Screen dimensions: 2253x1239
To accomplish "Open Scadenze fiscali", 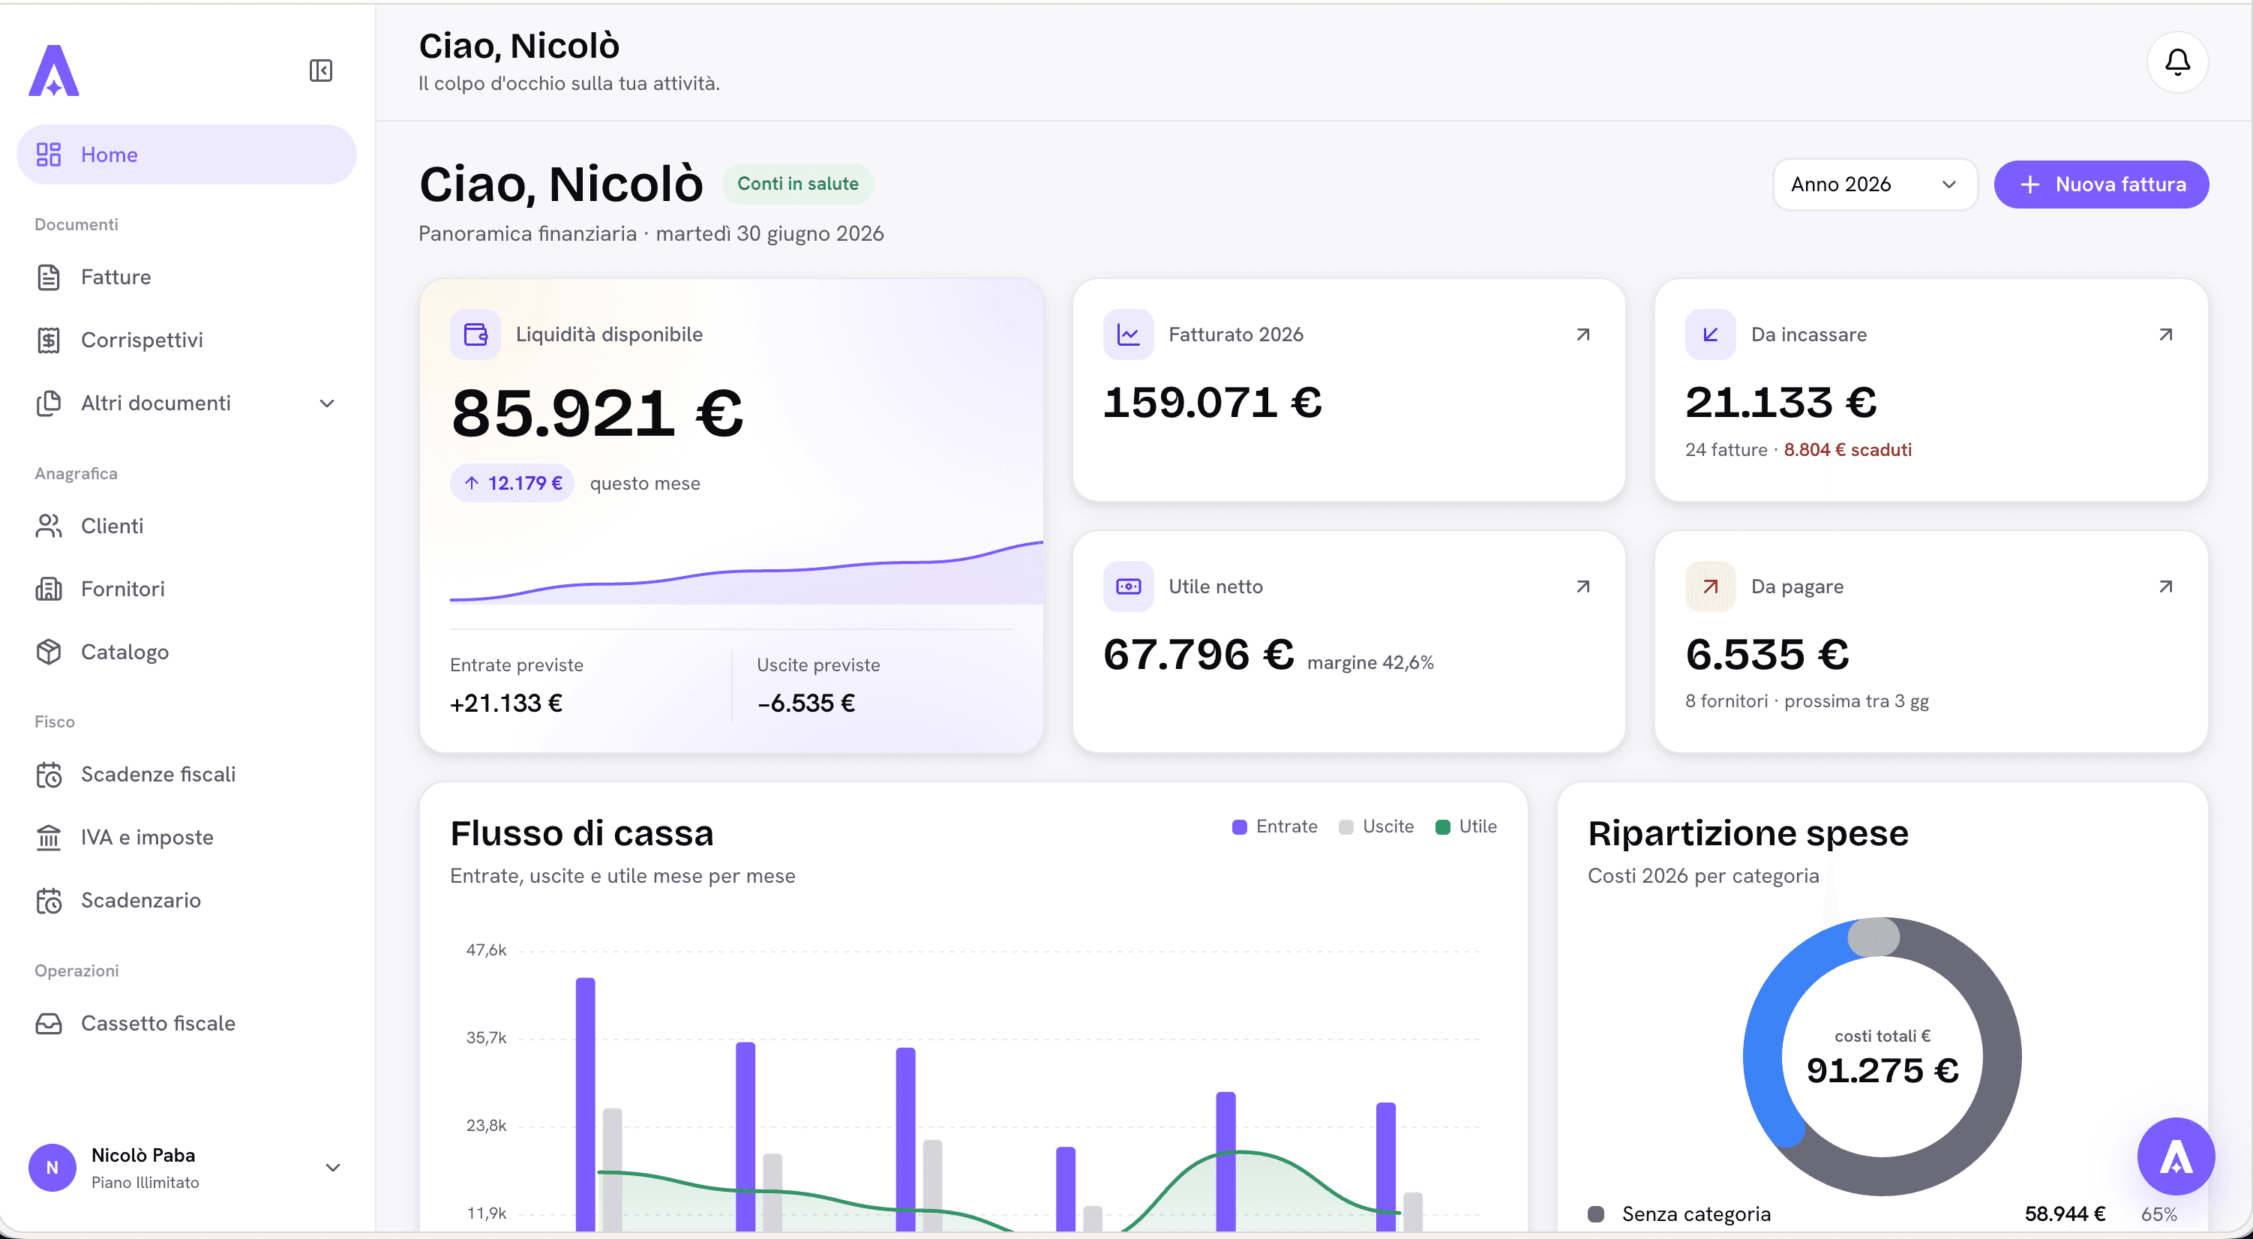I will click(x=186, y=774).
